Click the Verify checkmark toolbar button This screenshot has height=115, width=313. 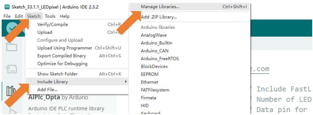(x=12, y=28)
